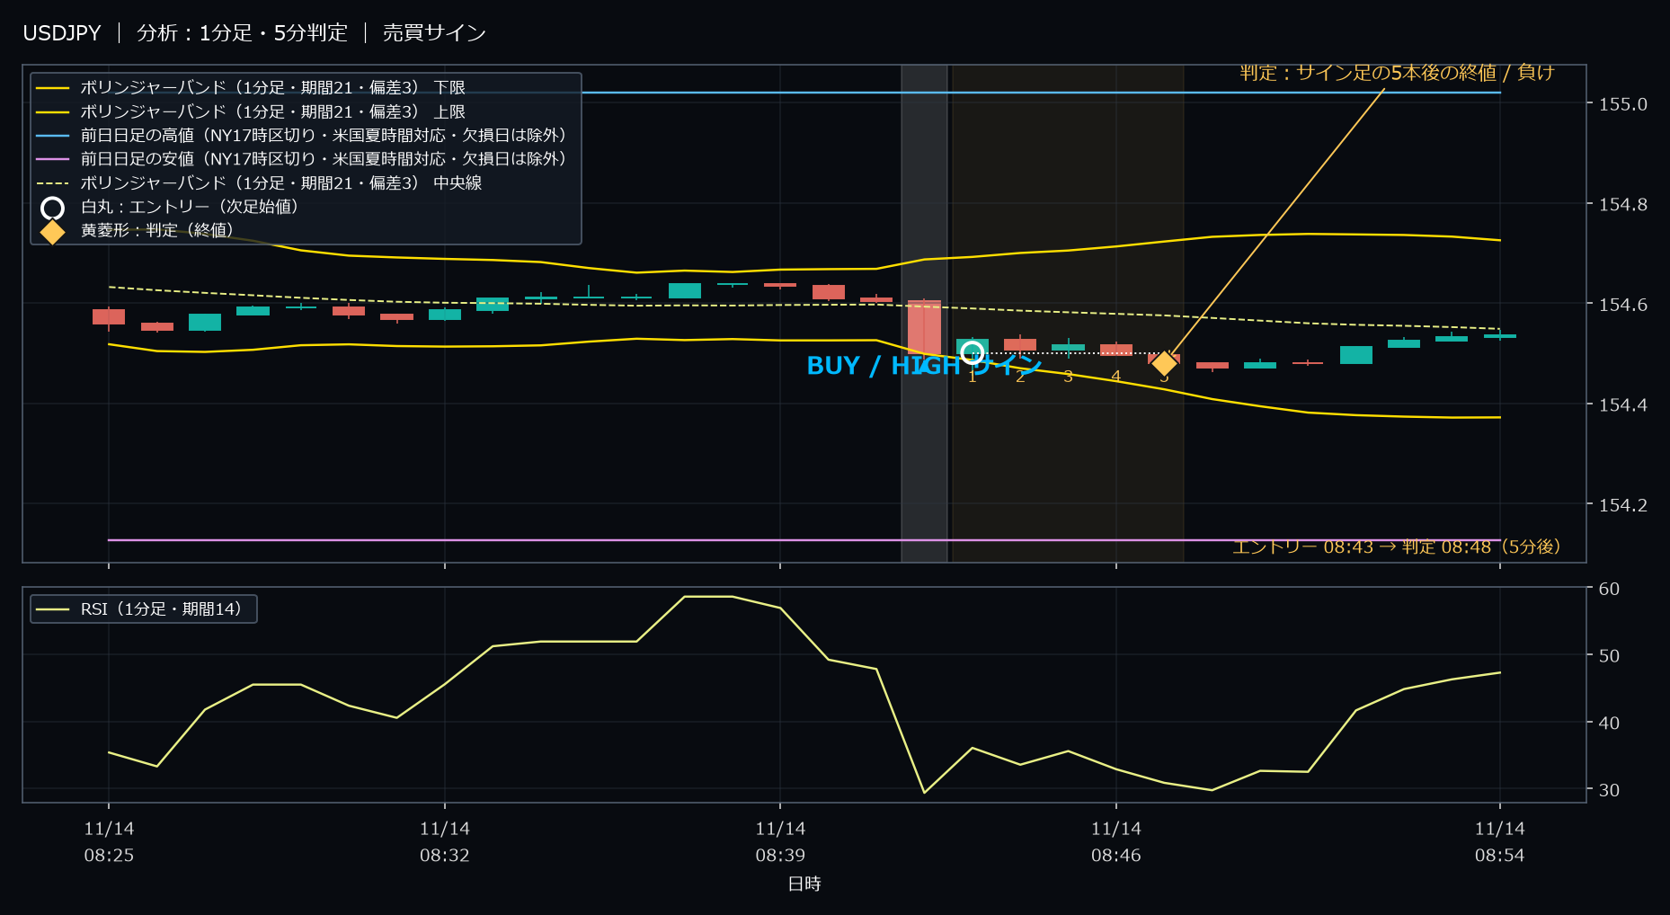
Task: Click candle count number 3 below candles
Action: point(1068,377)
